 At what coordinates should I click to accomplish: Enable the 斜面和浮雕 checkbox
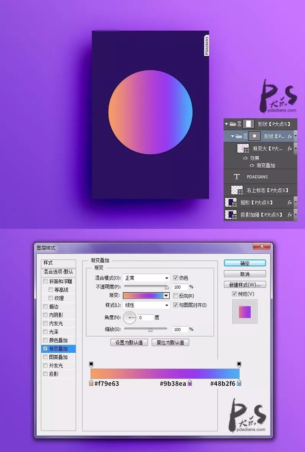(45, 281)
